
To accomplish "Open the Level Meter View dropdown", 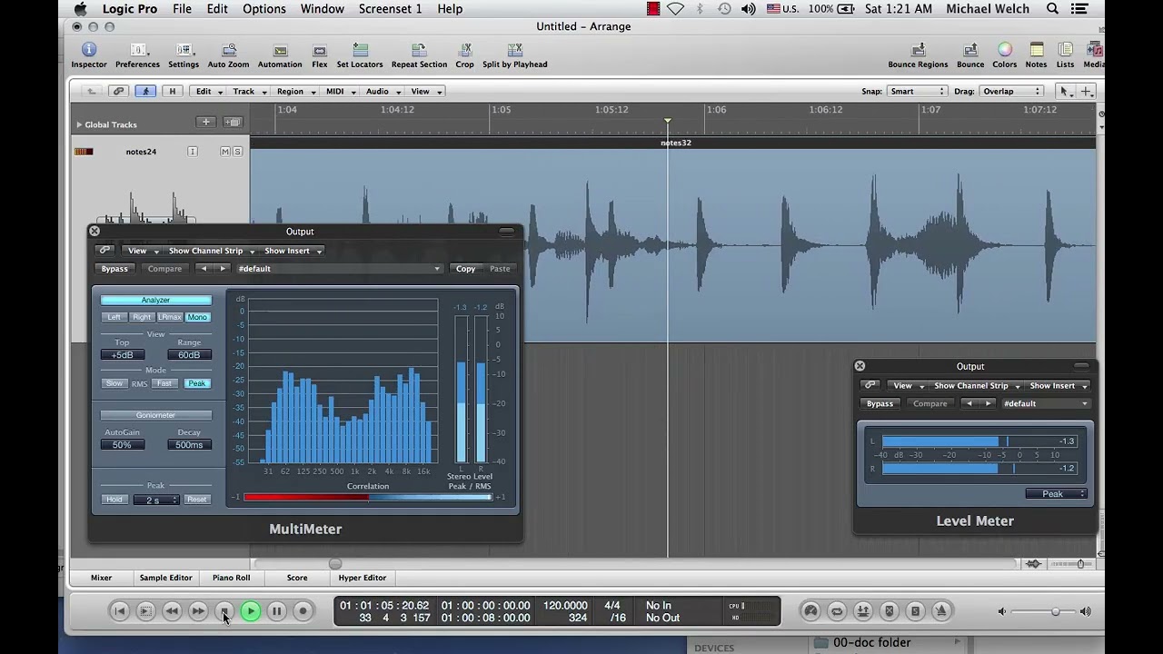I will pos(907,385).
